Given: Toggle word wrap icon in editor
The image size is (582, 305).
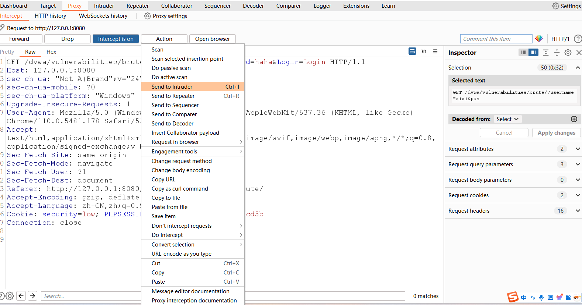Looking at the screenshot, I should click(413, 51).
